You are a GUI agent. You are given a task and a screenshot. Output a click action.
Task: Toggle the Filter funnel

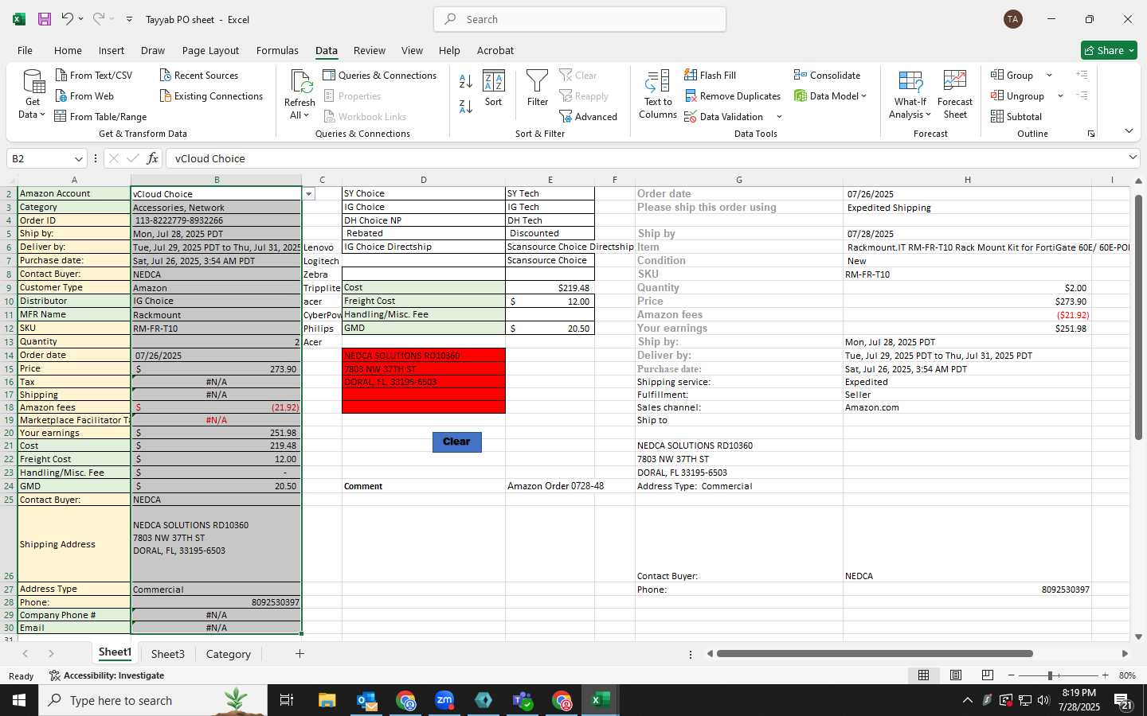tap(538, 88)
